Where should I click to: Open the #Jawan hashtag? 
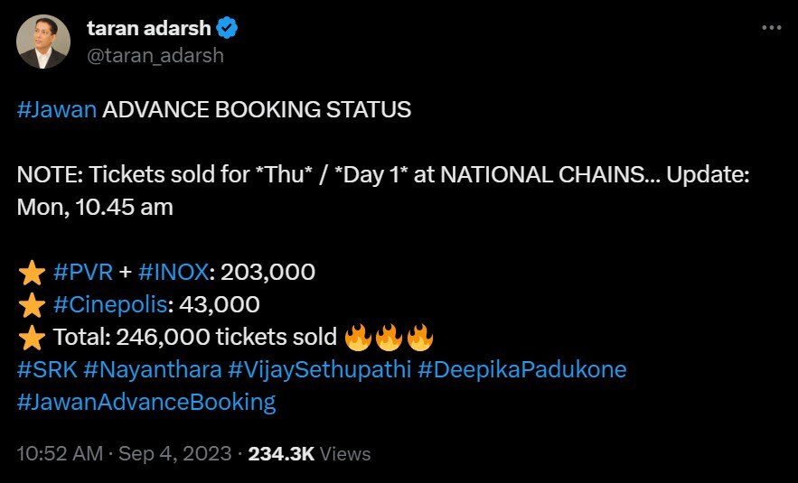pos(56,111)
